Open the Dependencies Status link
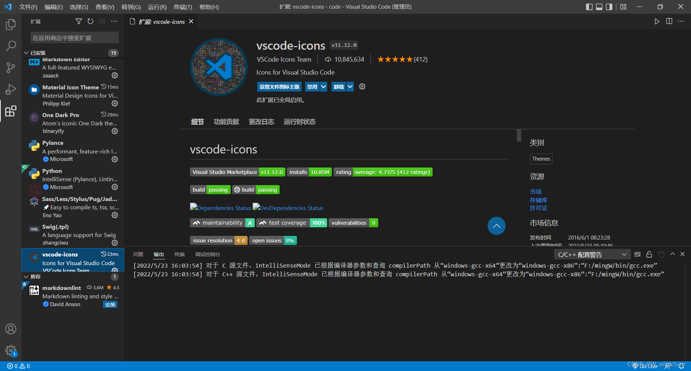This screenshot has width=691, height=371. tap(220, 208)
